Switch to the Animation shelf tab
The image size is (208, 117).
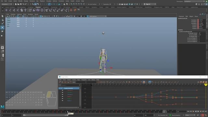45,7
